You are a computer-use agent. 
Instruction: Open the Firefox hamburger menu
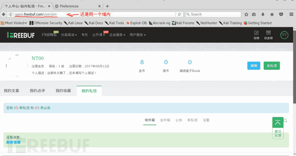(x=291, y=14)
